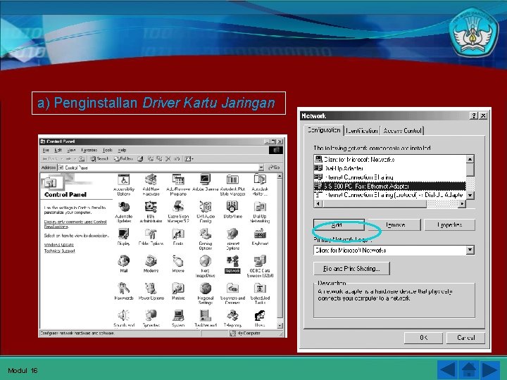Click the Windows Update link
This screenshot has width=507, height=380.
click(59, 245)
